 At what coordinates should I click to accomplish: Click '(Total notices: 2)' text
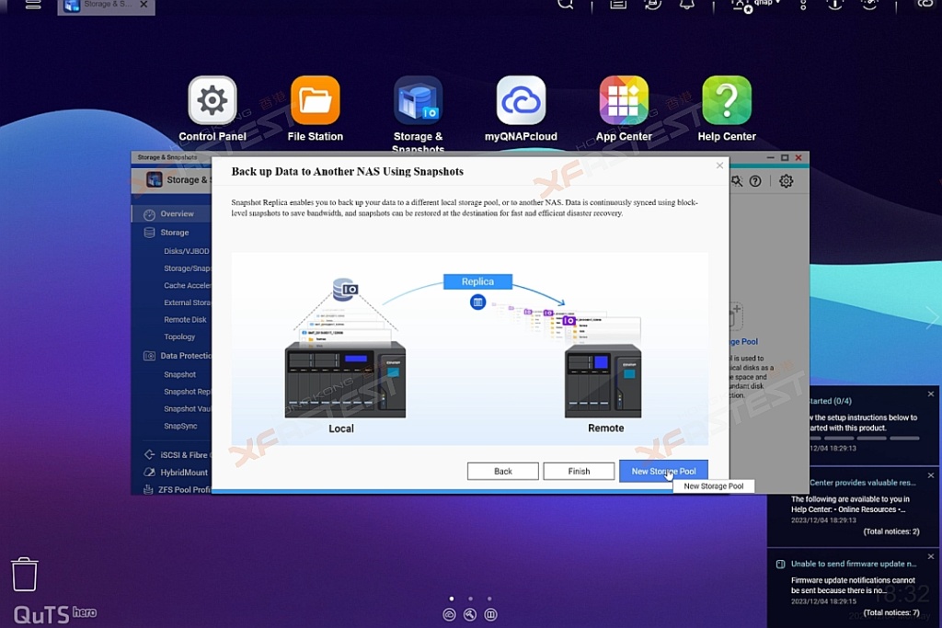890,531
